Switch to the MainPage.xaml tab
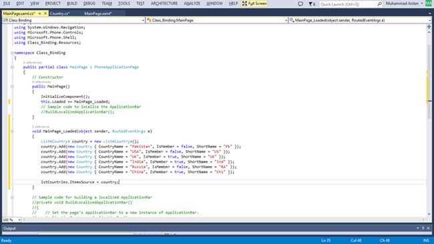The image size is (434, 244). [x=98, y=13]
